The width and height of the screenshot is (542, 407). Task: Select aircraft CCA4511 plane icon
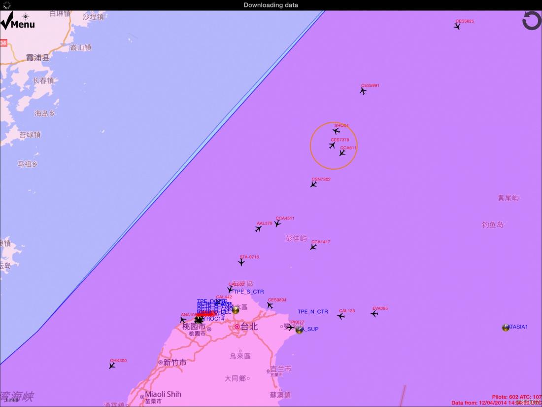tap(277, 223)
